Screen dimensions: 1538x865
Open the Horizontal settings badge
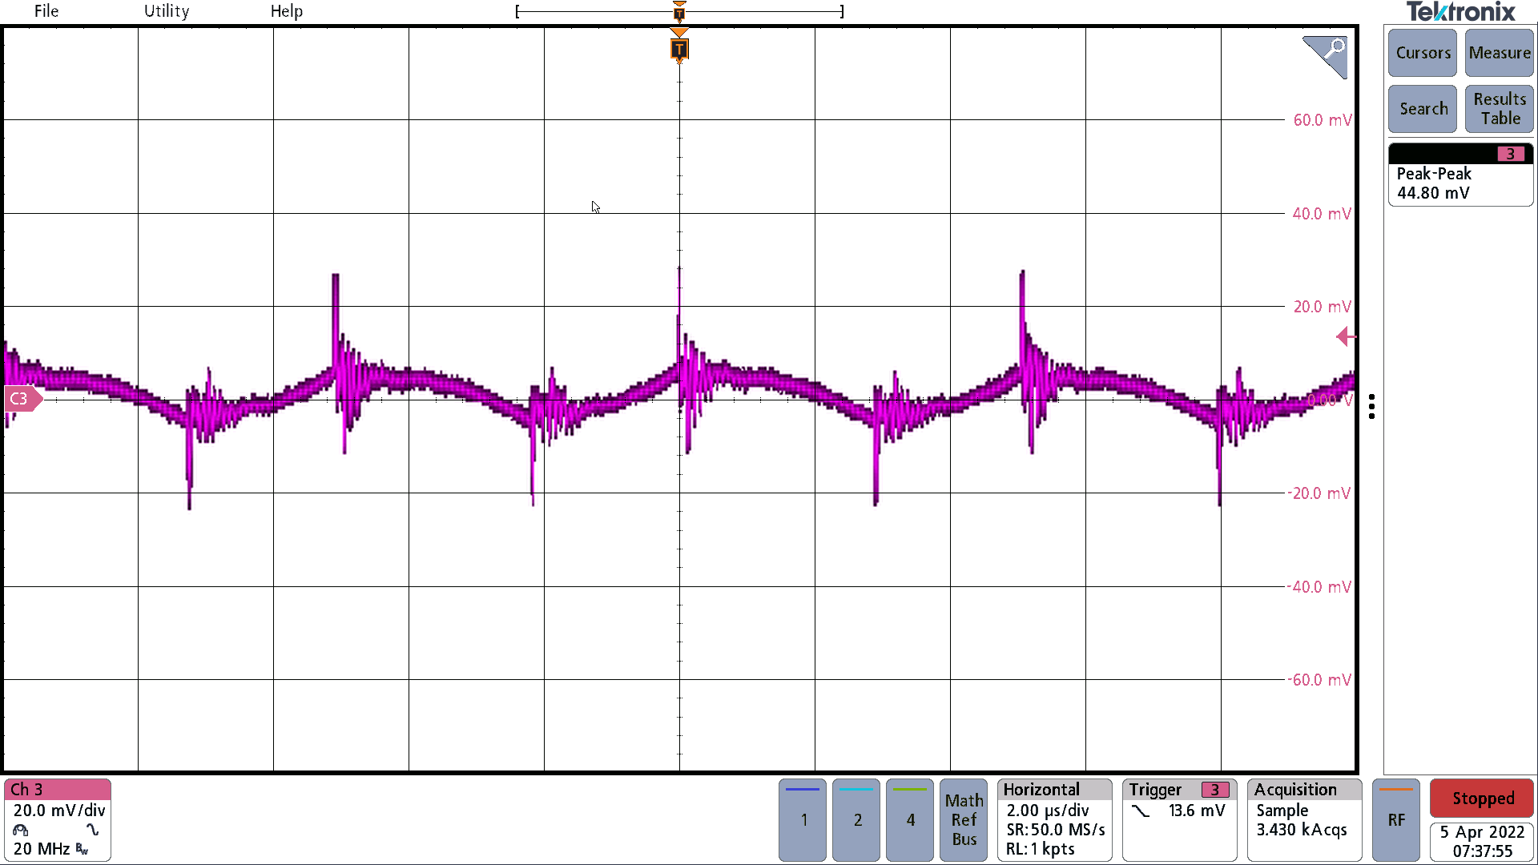[x=1055, y=819]
